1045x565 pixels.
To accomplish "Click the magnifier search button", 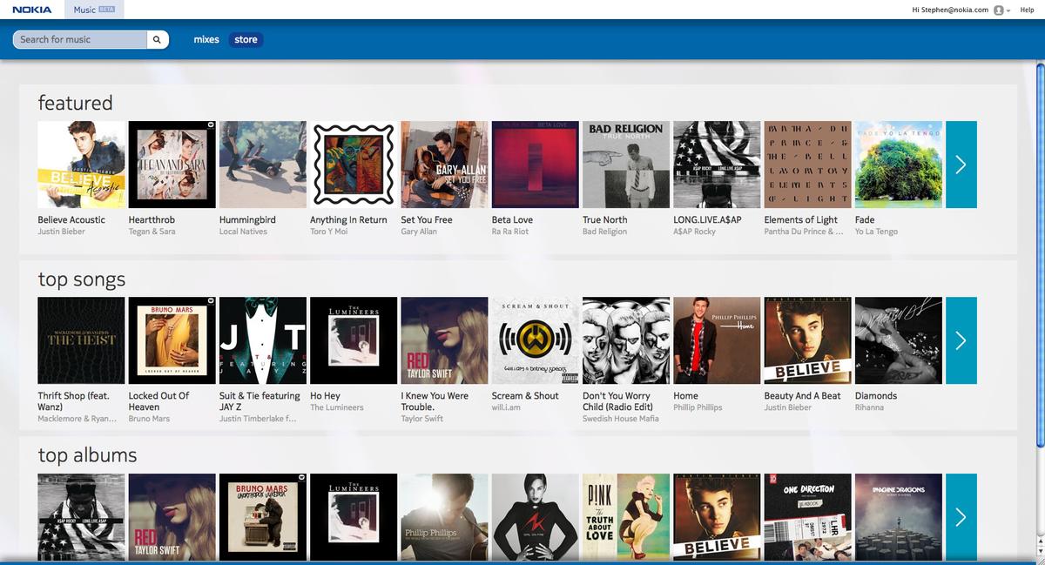I will 158,39.
